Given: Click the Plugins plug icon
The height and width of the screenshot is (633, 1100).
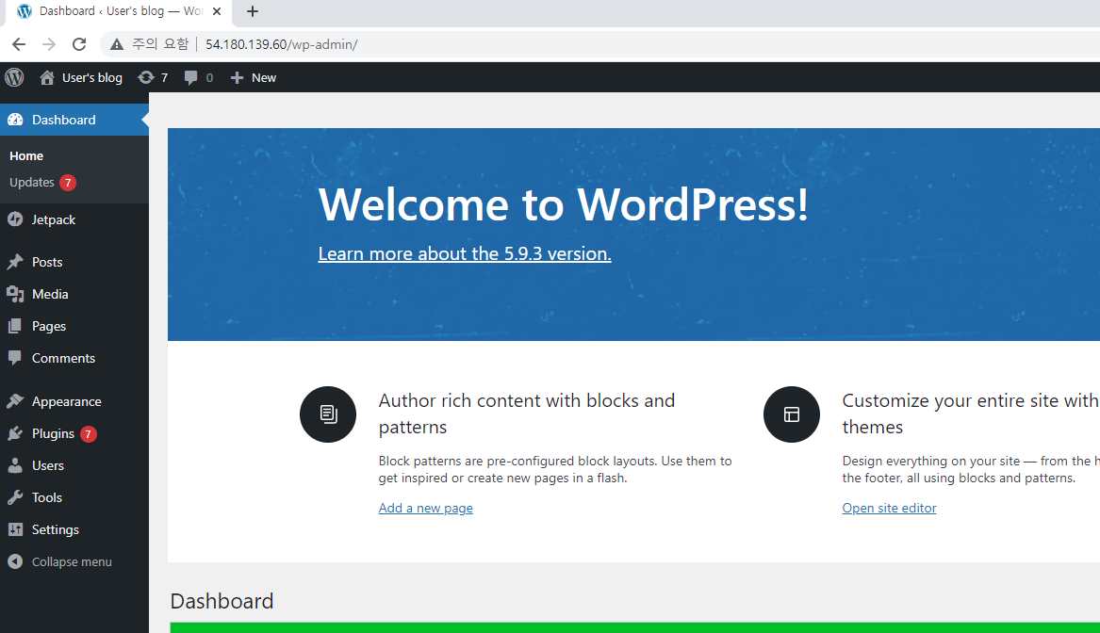Looking at the screenshot, I should coord(15,433).
